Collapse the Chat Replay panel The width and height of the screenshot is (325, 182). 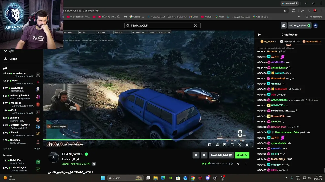tap(259, 35)
